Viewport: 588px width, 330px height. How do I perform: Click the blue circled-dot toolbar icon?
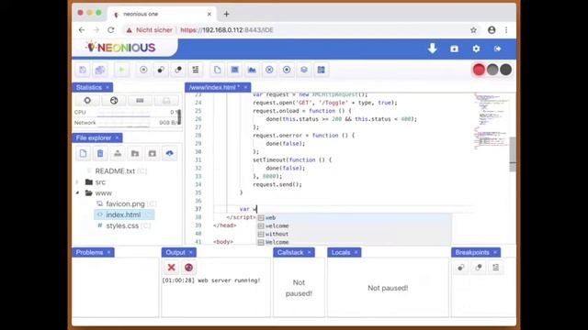tap(287, 70)
